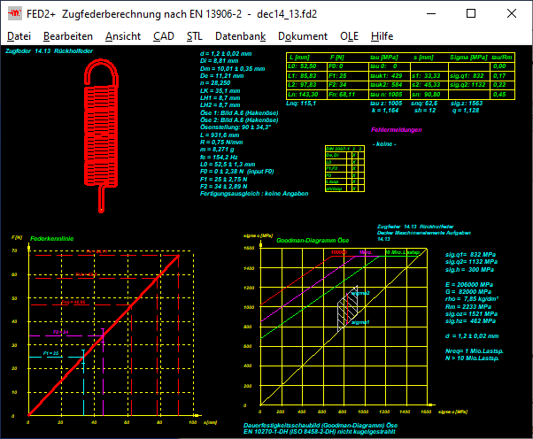Expand the Datenbank menu
Screen dimensions: 533x439
pyautogui.click(x=240, y=36)
